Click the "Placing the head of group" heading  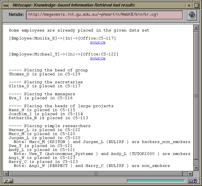(48, 70)
